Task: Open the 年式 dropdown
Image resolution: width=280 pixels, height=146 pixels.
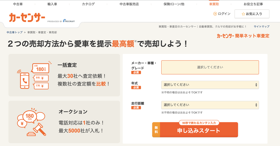Action: (x=210, y=85)
